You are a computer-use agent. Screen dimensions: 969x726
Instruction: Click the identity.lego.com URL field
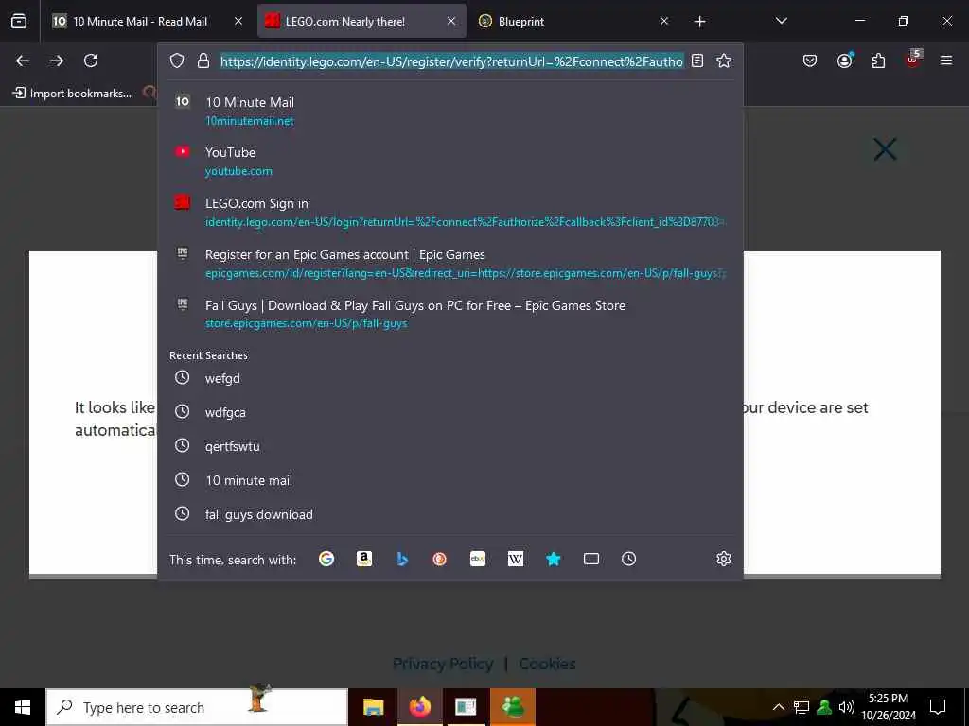pos(451,61)
